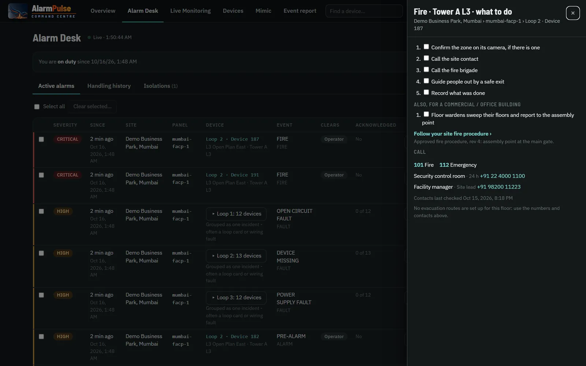This screenshot has width=586, height=366.
Task: Navigate to Devices
Action: click(233, 11)
